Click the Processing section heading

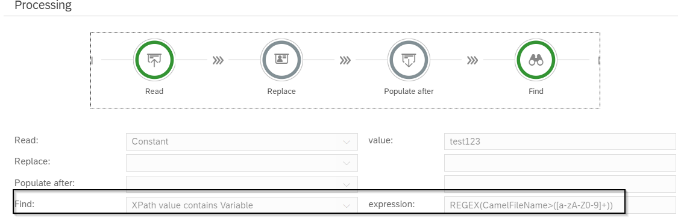click(x=43, y=5)
